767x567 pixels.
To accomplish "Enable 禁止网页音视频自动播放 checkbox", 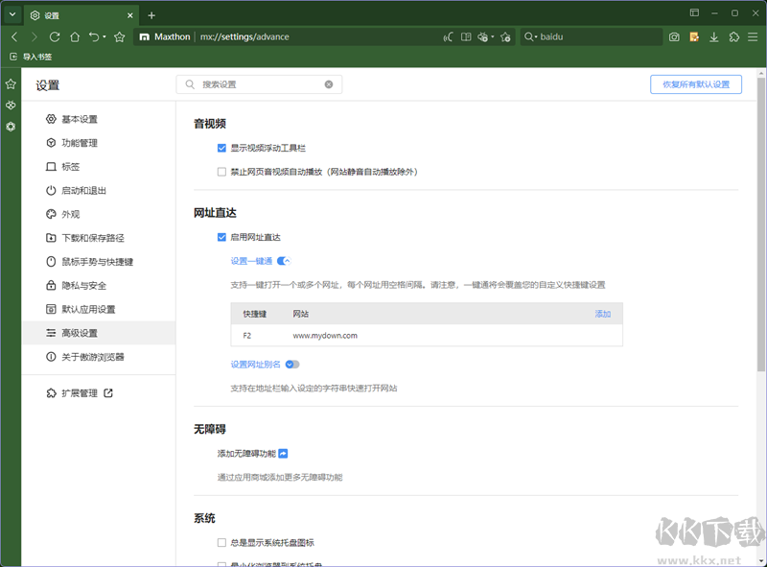I will (221, 172).
